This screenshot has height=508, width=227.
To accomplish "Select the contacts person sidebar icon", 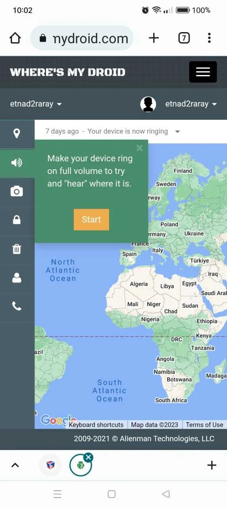I will [x=17, y=278].
